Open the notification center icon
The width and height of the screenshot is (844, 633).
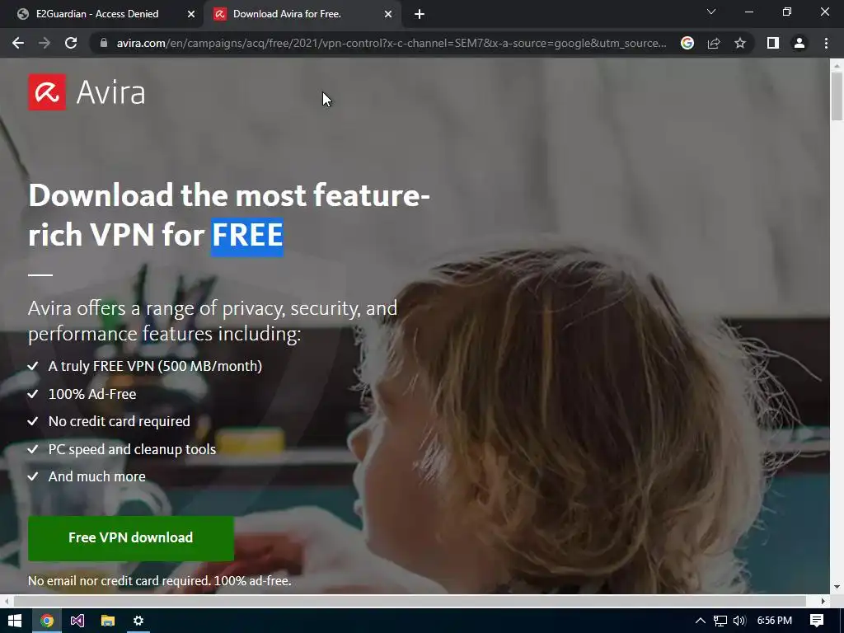click(817, 621)
